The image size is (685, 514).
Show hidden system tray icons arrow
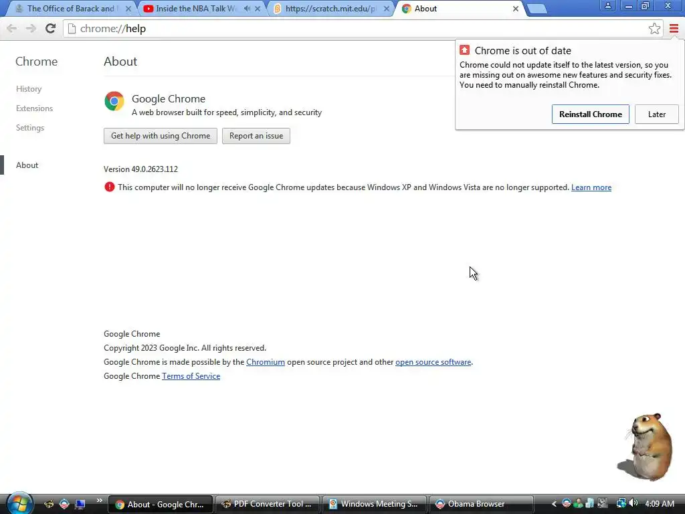554,504
